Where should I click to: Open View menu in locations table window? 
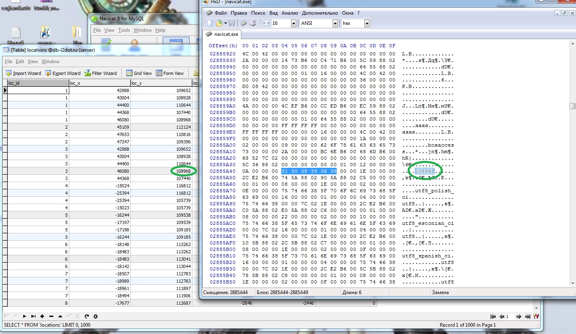pyautogui.click(x=33, y=62)
